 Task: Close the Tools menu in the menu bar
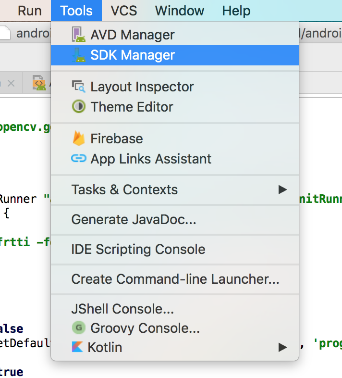[x=76, y=11]
